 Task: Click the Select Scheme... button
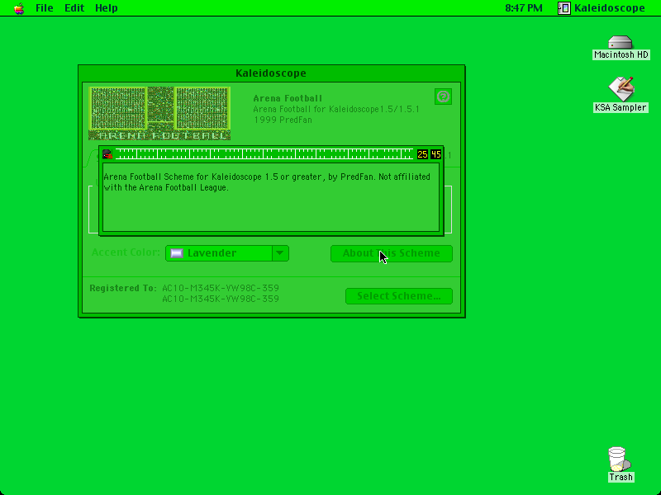point(399,296)
